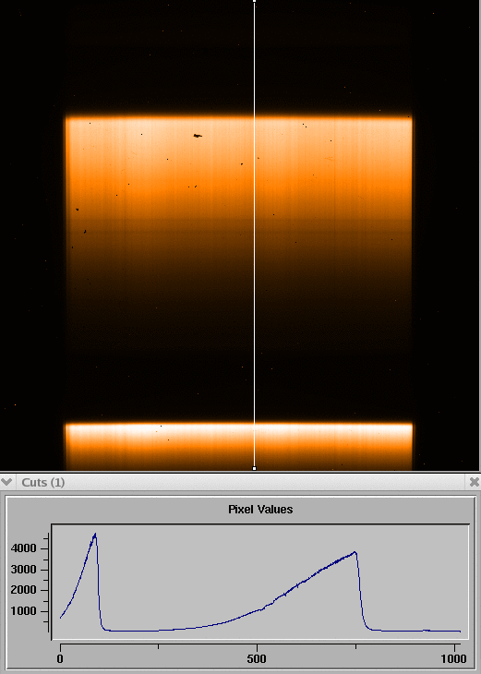This screenshot has height=674, width=481.
Task: Click the 0 label on x-axis
Action: (60, 658)
